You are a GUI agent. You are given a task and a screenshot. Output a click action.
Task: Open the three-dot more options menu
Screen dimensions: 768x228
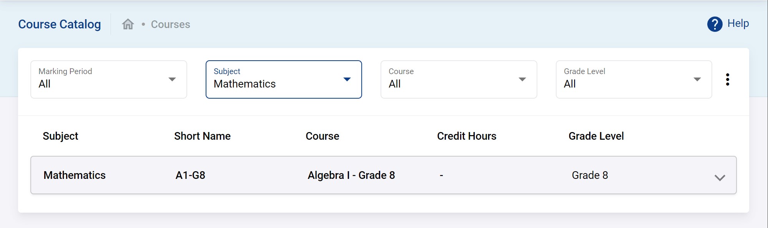(727, 79)
